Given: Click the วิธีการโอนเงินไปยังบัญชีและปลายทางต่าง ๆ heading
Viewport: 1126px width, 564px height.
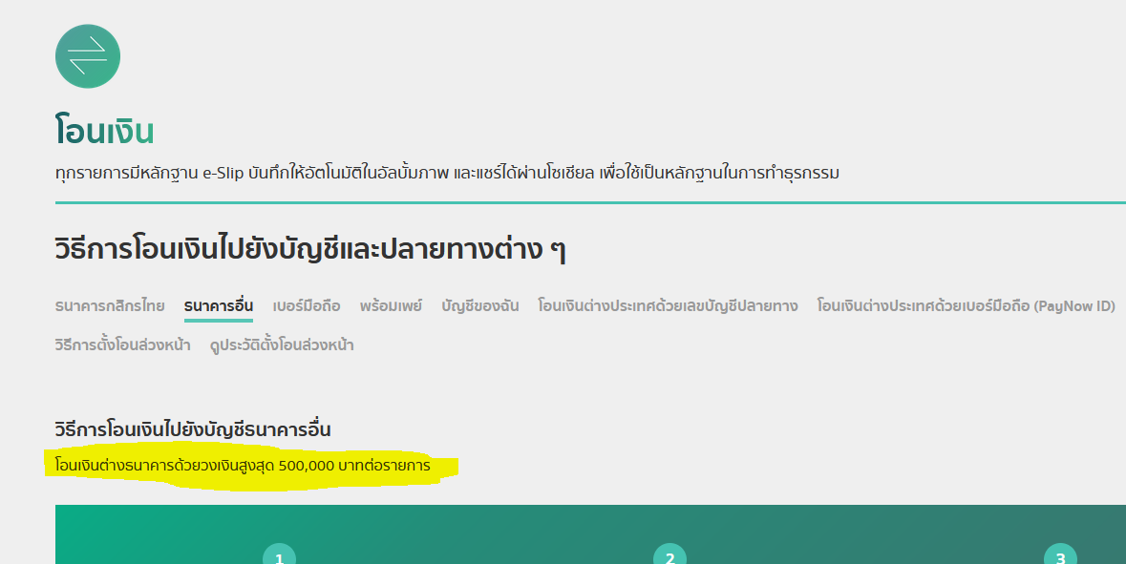Looking at the screenshot, I should [x=310, y=250].
